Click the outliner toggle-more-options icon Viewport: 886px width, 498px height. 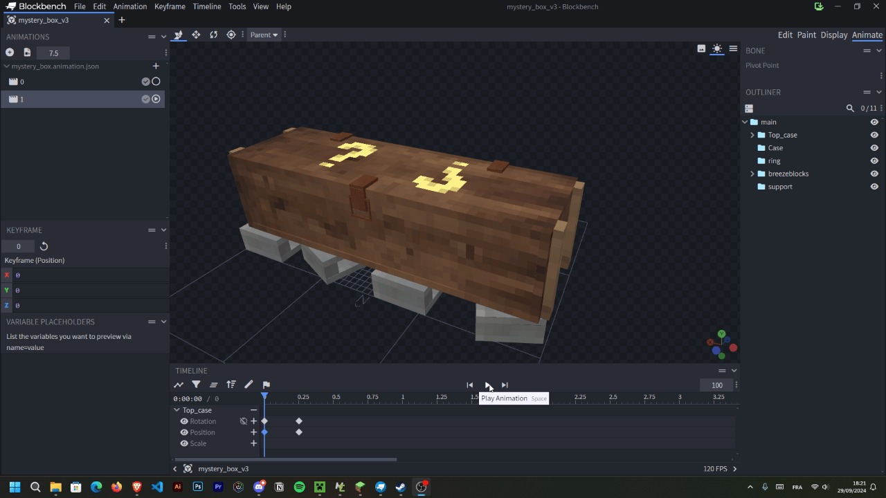(x=749, y=109)
